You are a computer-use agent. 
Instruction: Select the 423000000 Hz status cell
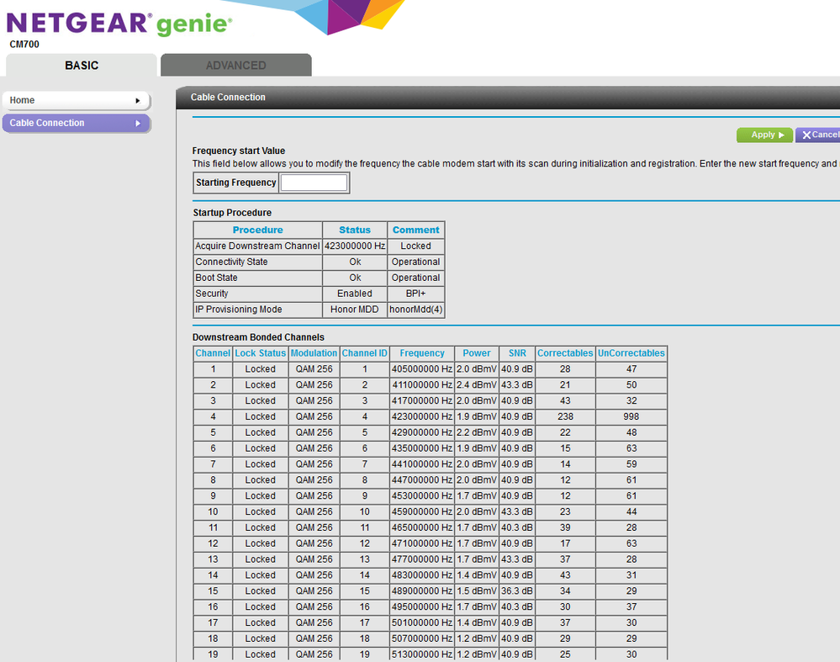click(x=354, y=246)
